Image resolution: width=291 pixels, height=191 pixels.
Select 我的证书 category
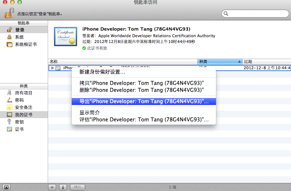coord(24,115)
